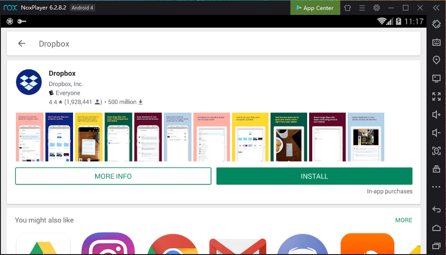Click the In-app purchases label
Viewport: 446px width, 255px height.
pyautogui.click(x=389, y=192)
